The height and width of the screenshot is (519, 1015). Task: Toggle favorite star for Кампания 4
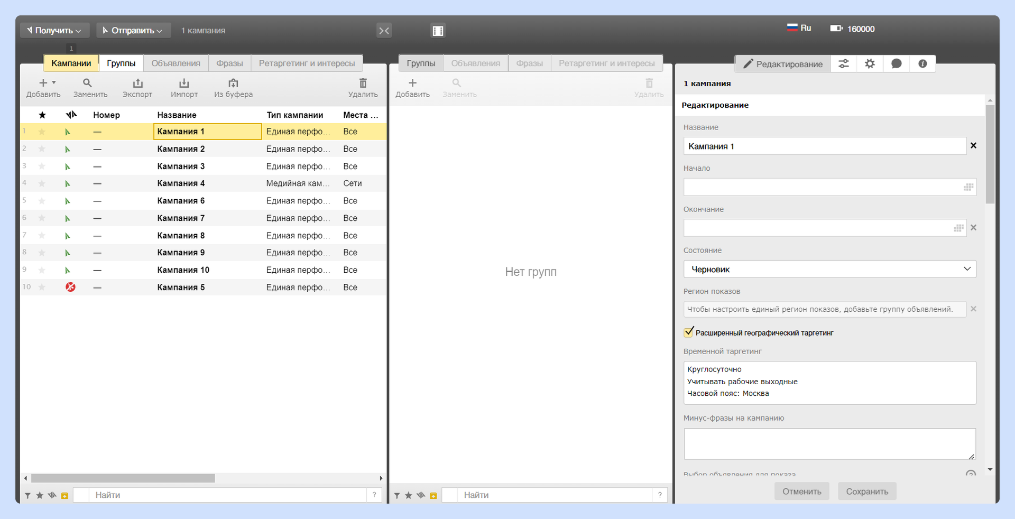[42, 183]
